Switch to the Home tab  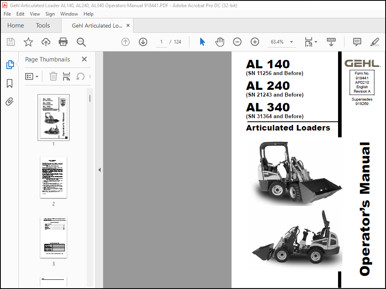16,26
